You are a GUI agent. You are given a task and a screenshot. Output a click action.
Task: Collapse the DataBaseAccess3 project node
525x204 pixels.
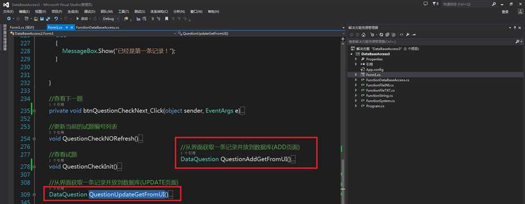pyautogui.click(x=351, y=54)
